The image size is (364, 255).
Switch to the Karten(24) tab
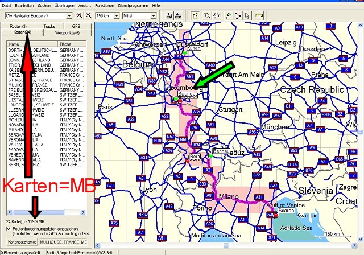coord(22,32)
